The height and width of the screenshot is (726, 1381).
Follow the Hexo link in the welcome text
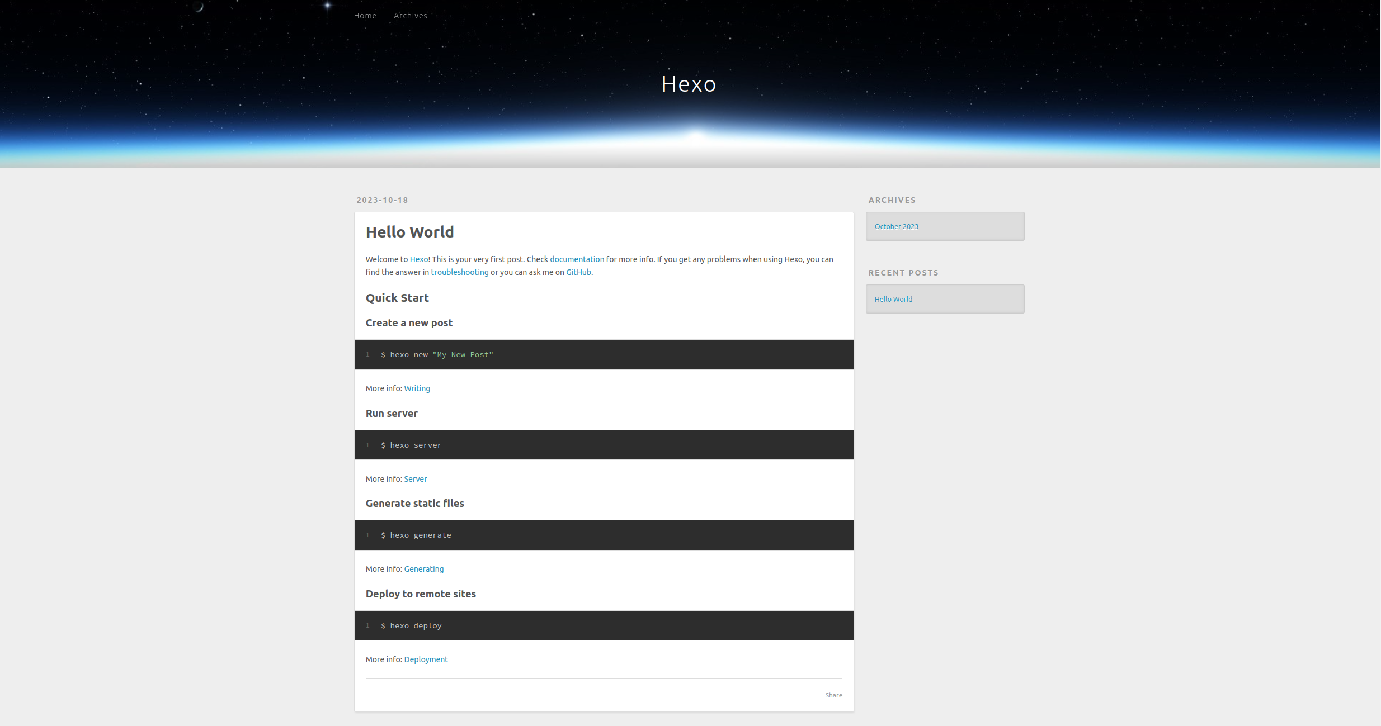(419, 259)
